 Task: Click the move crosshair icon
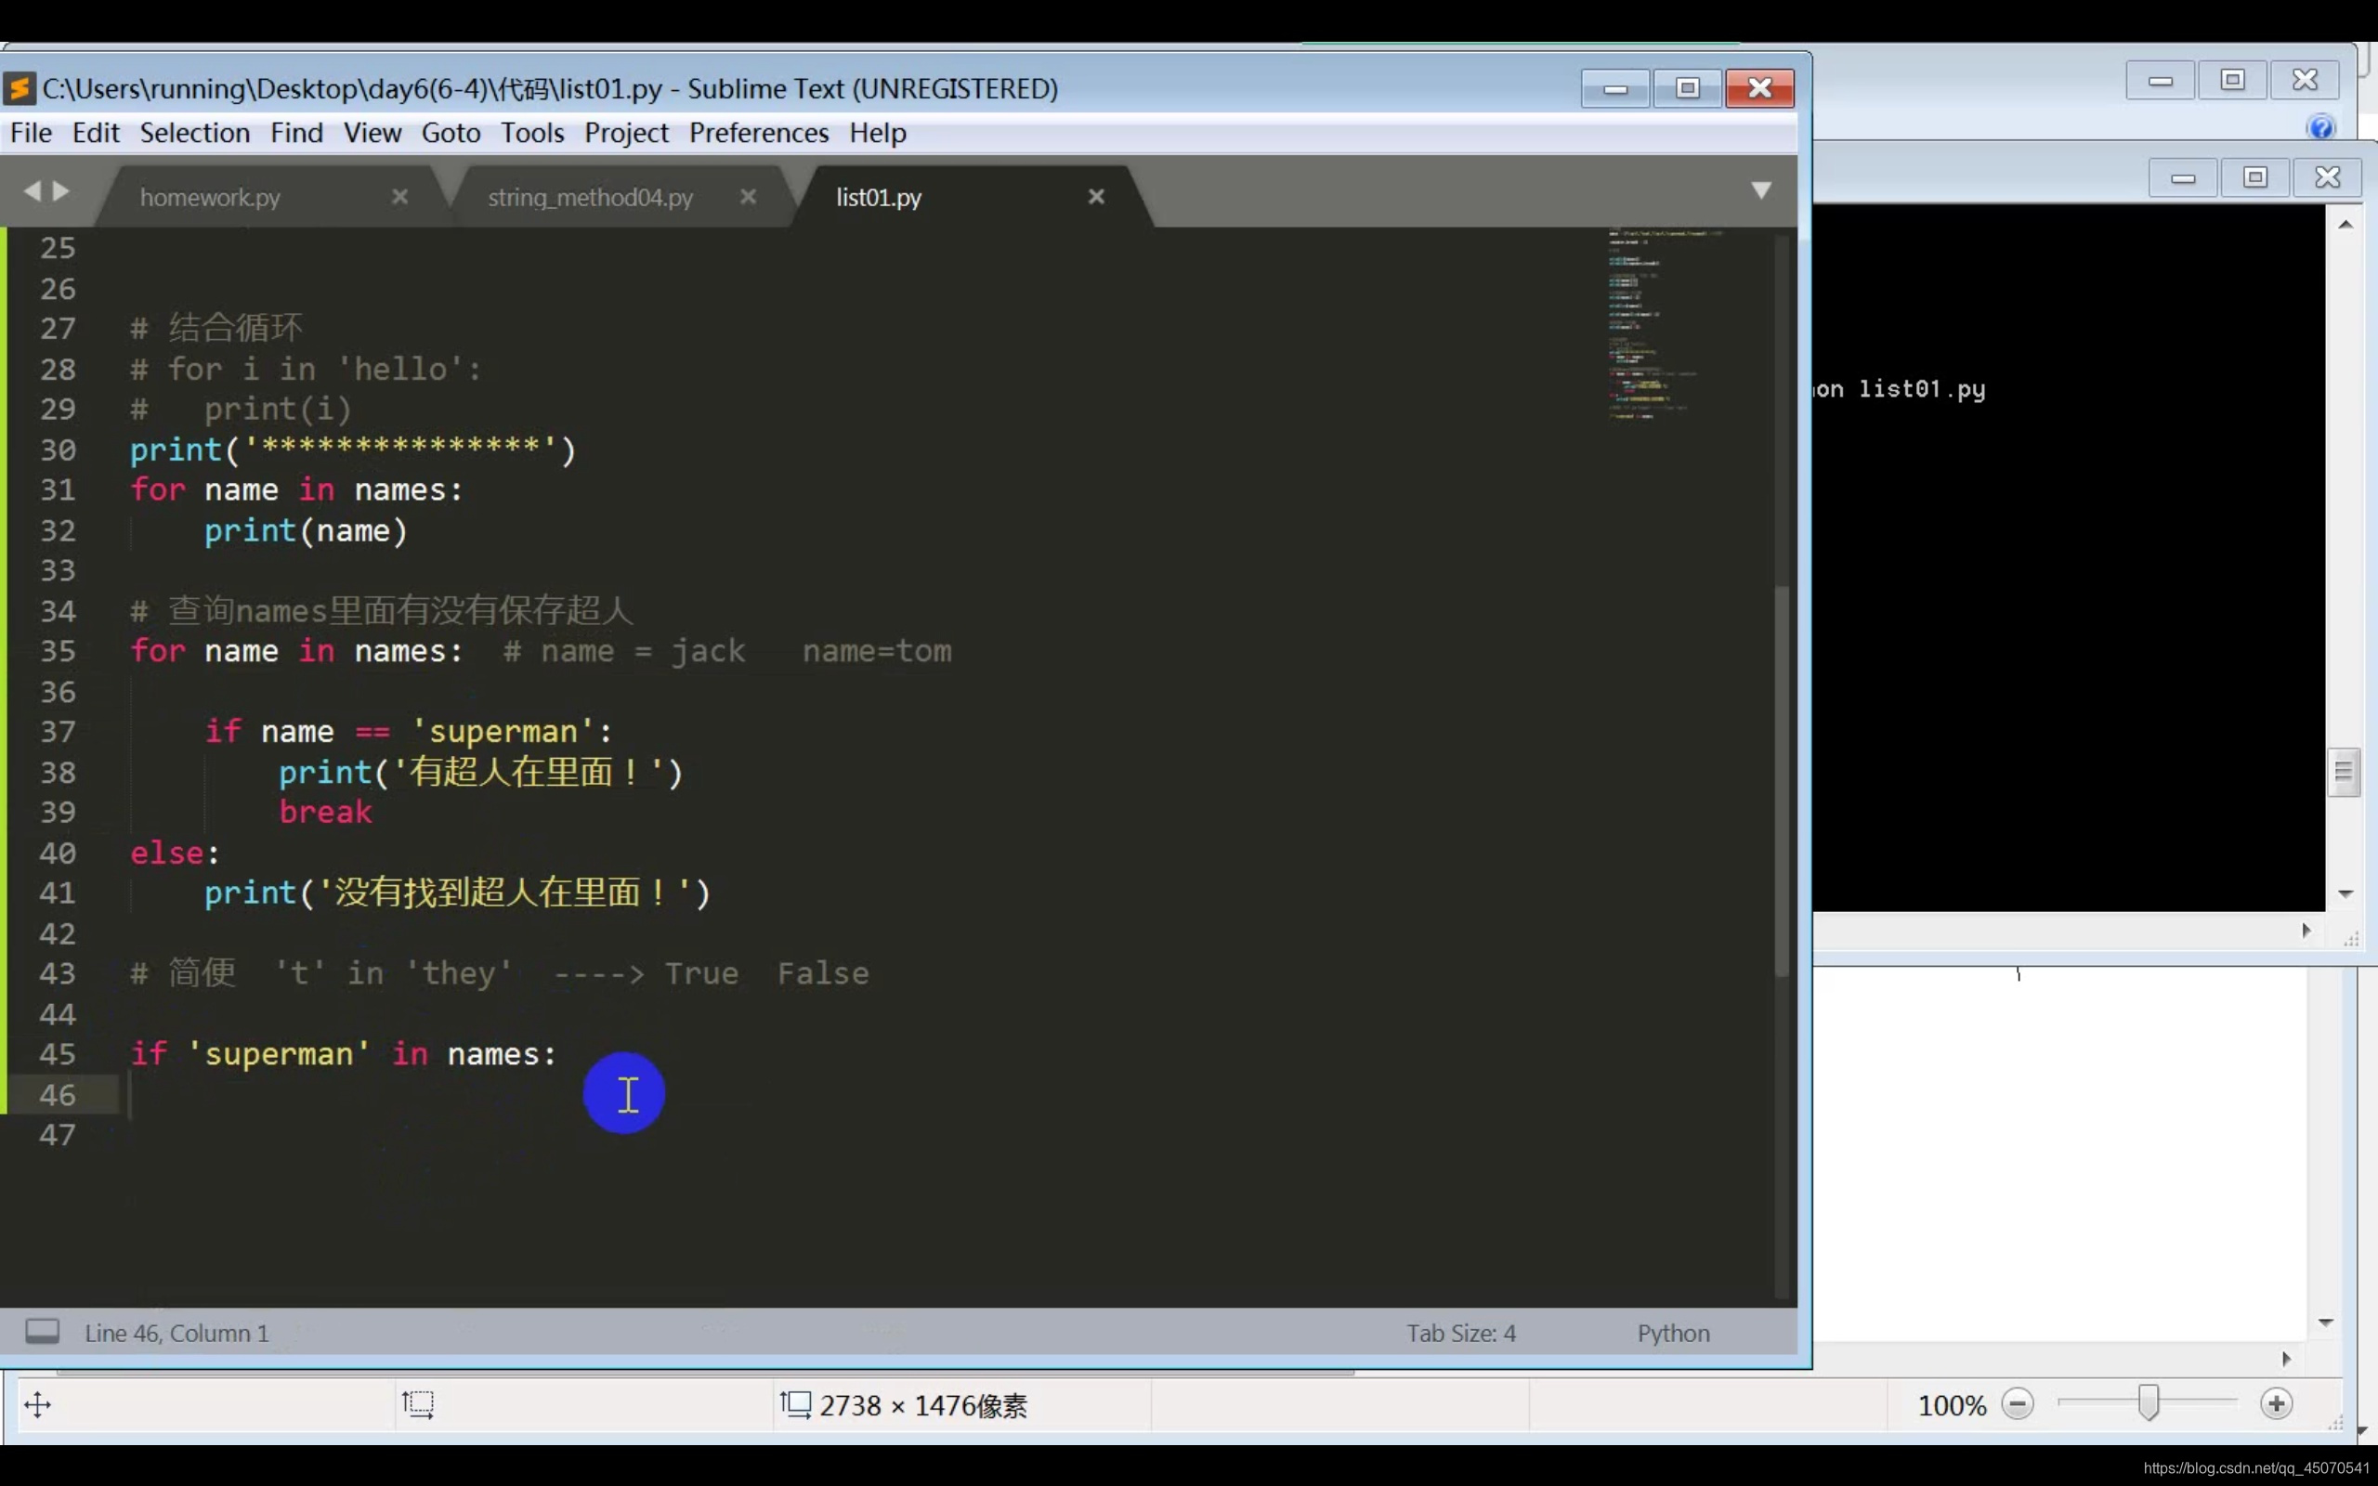click(x=37, y=1404)
